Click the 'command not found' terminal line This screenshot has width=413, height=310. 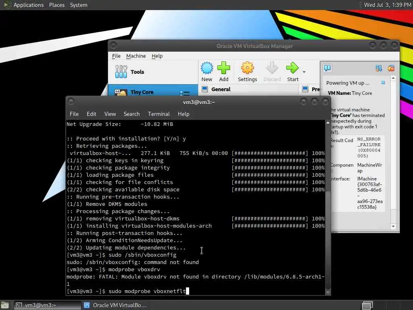pos(133,262)
